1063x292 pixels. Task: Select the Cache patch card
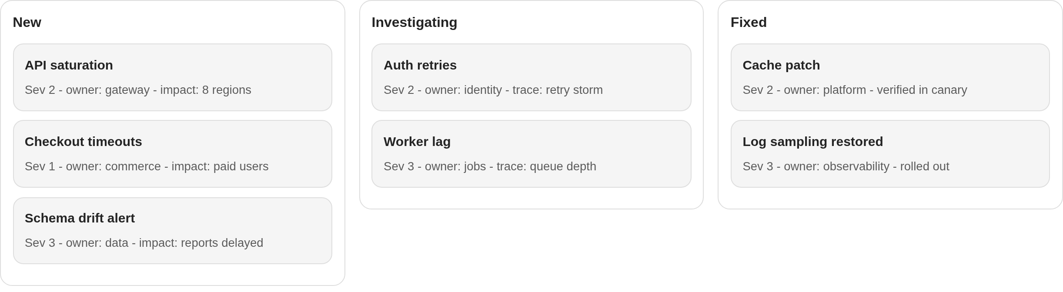pyautogui.click(x=890, y=77)
